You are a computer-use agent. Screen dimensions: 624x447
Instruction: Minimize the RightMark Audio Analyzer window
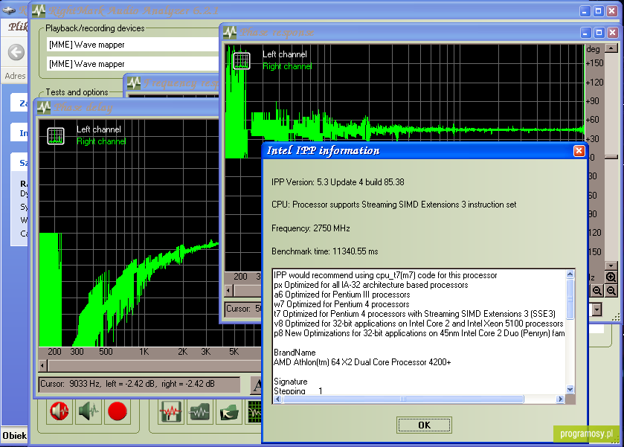click(585, 11)
